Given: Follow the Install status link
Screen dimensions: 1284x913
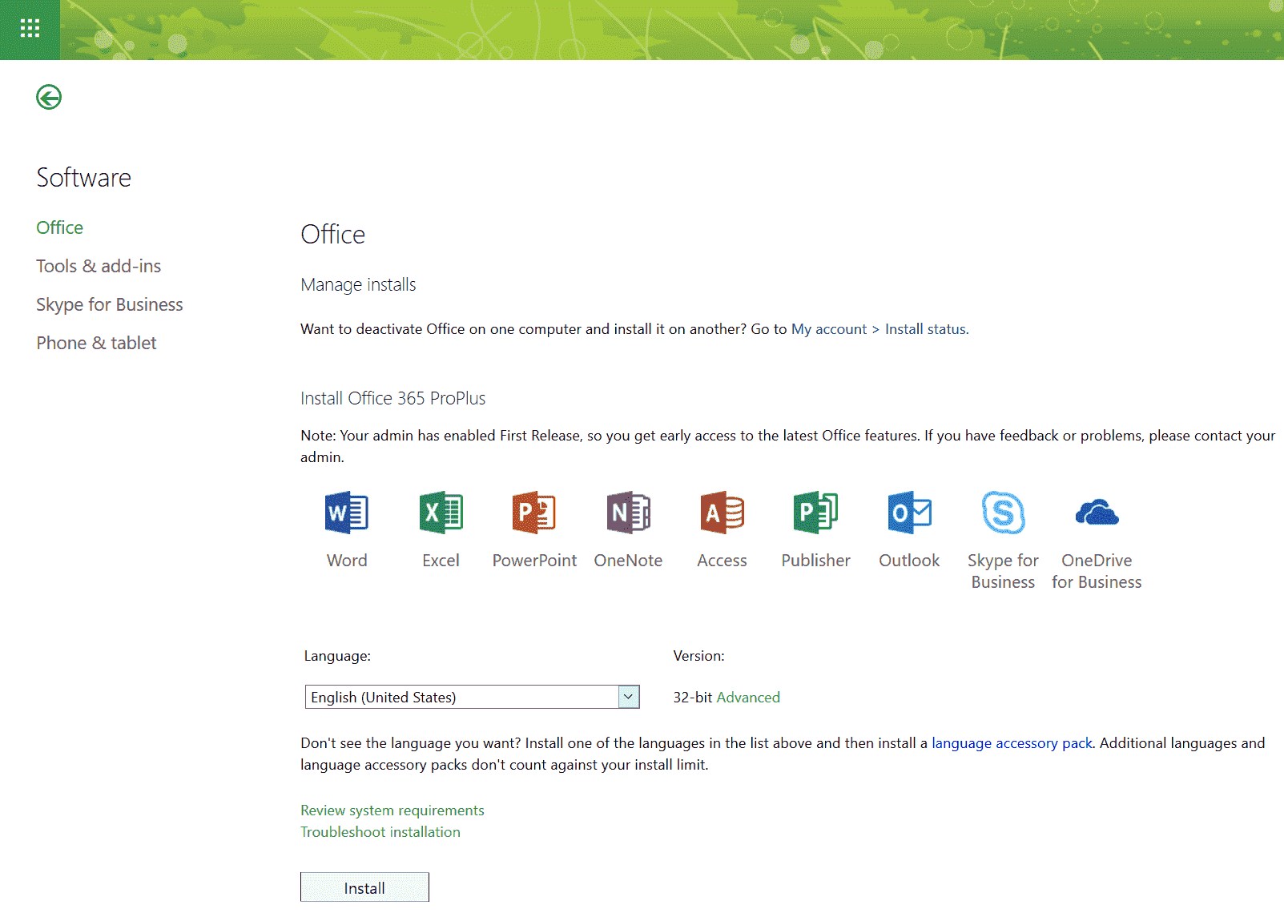Looking at the screenshot, I should point(926,329).
